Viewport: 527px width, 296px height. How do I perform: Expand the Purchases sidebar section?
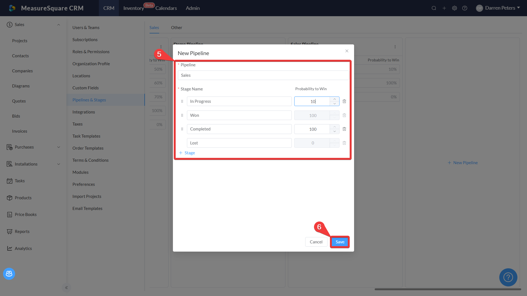(58, 147)
